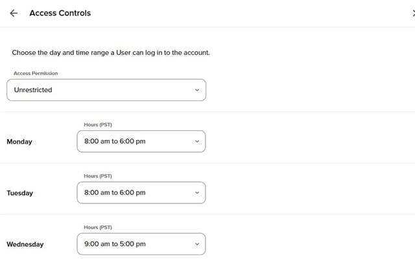Screen dimensions: 415x259
Task: Open the Access Permission dropdown box
Action: [x=106, y=90]
